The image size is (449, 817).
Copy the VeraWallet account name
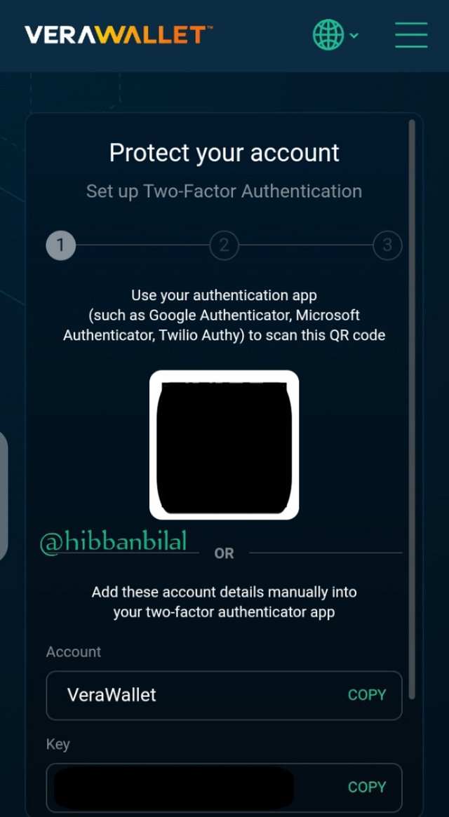click(x=367, y=695)
